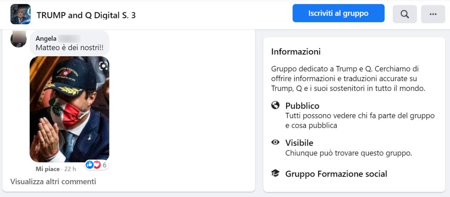Click the red heart reaction icon
The image size is (450, 197).
(x=97, y=165)
